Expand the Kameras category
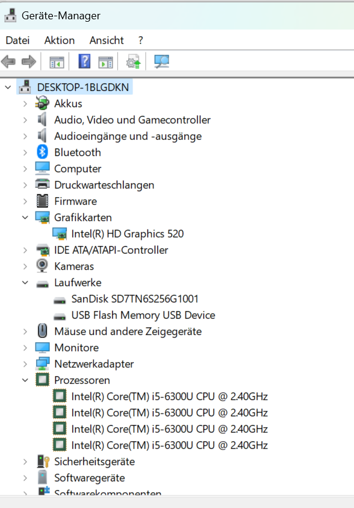This screenshot has width=354, height=508. [x=25, y=266]
